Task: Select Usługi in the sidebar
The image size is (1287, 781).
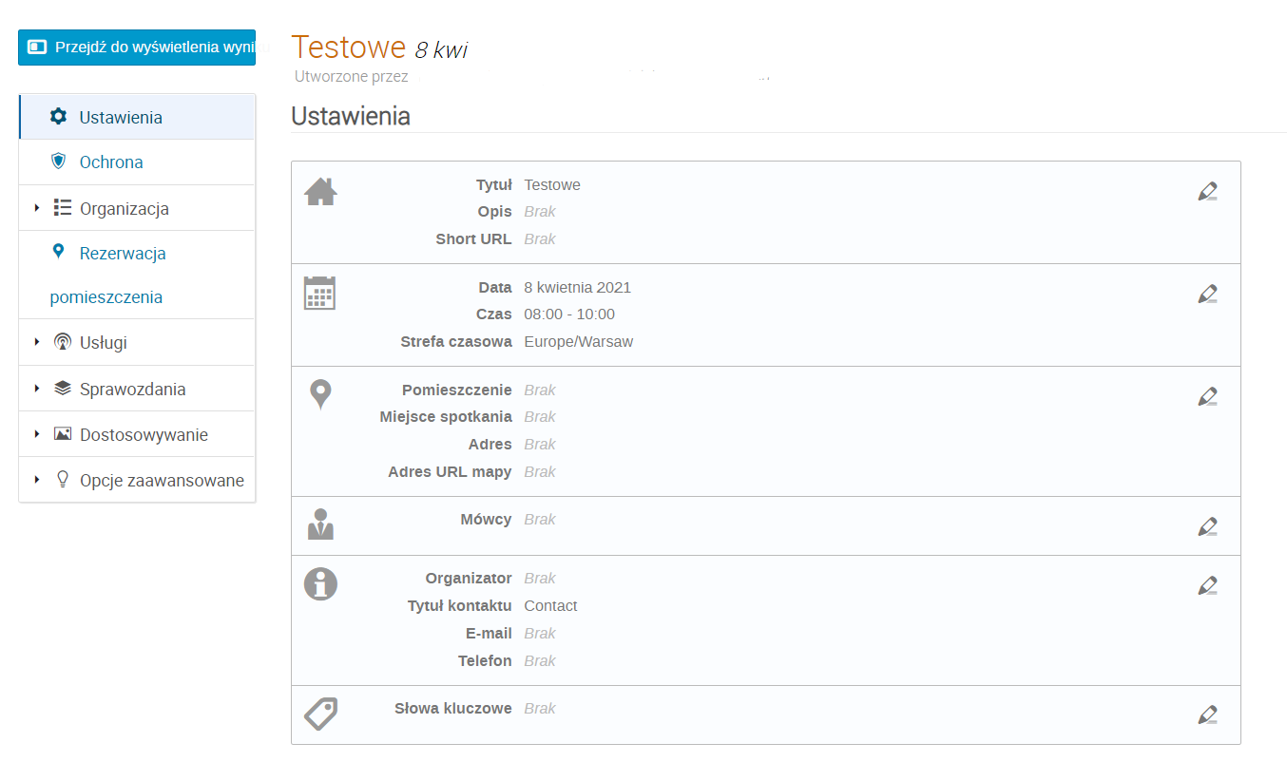Action: 137,342
